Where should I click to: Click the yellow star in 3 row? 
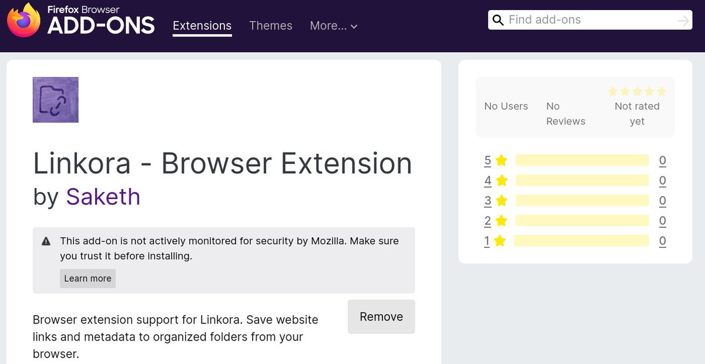click(x=501, y=201)
